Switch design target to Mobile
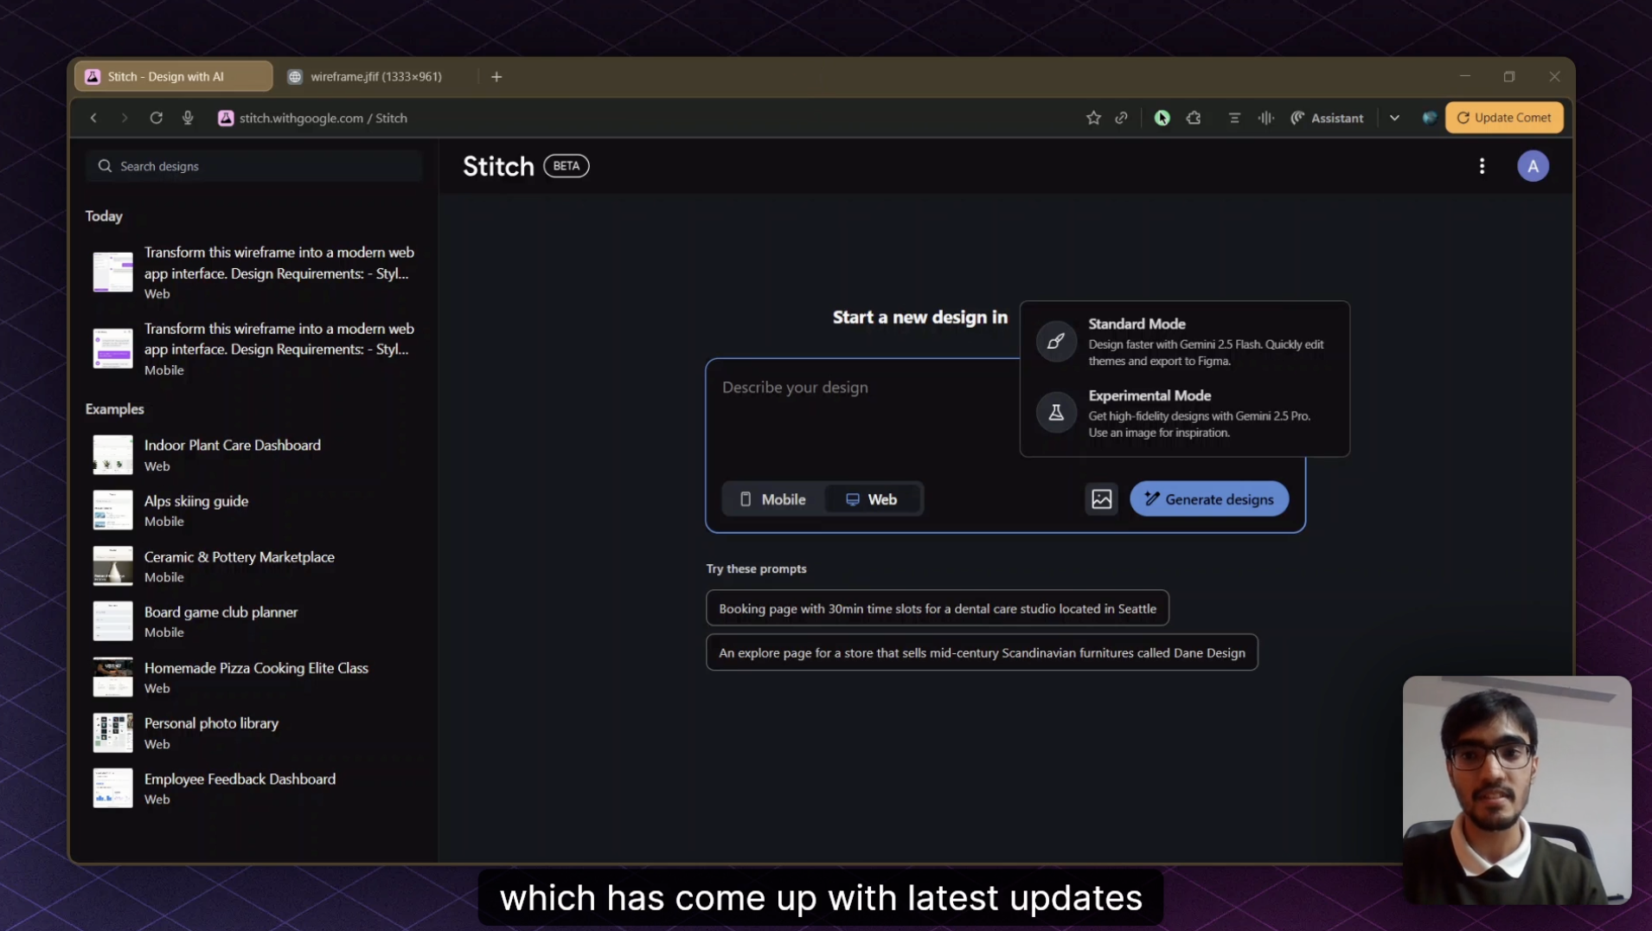 point(772,499)
